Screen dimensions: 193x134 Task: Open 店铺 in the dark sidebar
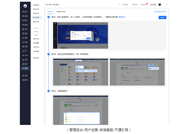(25, 16)
